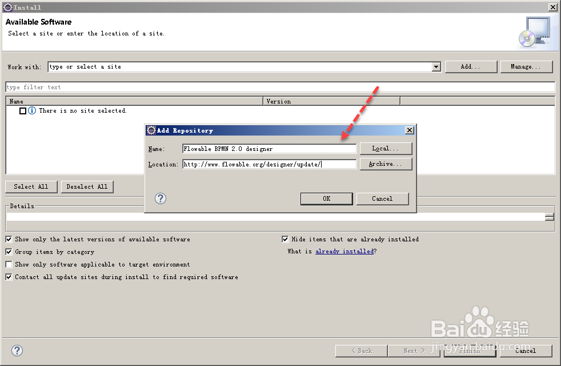
Task: Click Deselect All button
Action: [87, 186]
